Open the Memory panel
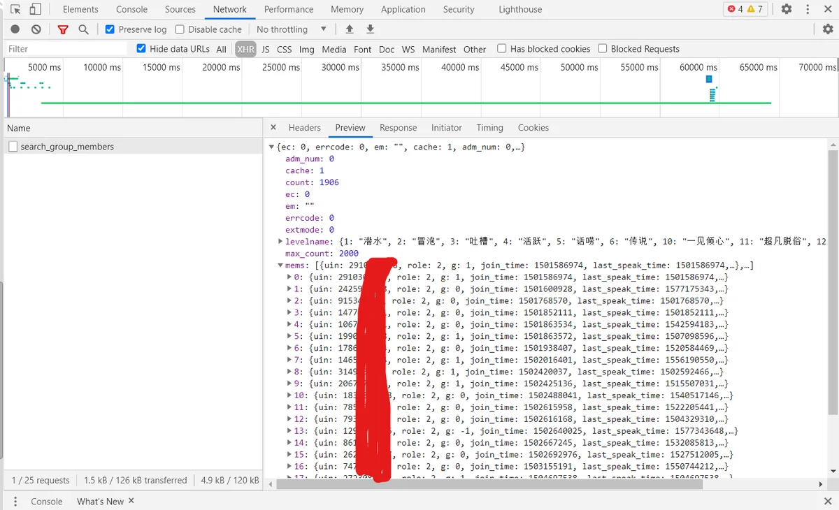Screen dimensions: 839x510 (x=347, y=10)
